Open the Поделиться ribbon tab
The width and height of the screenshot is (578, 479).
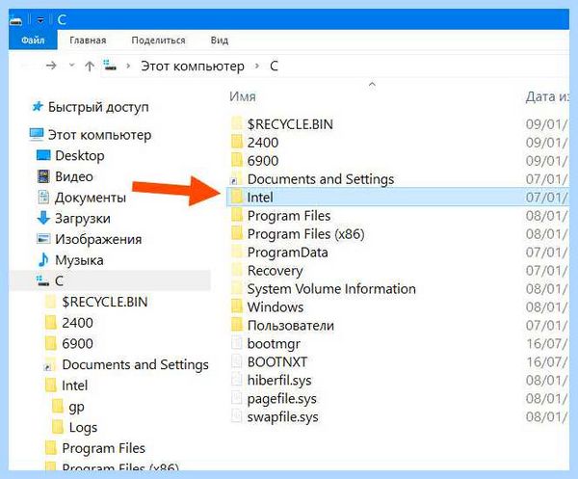click(159, 40)
